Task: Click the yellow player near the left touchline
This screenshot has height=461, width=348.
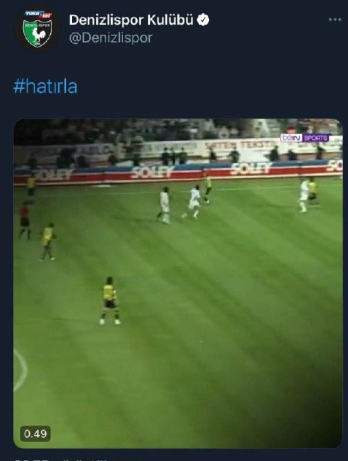Action: [x=31, y=187]
